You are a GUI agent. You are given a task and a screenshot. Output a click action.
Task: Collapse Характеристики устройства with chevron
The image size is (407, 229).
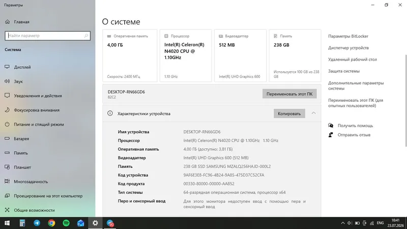click(313, 113)
